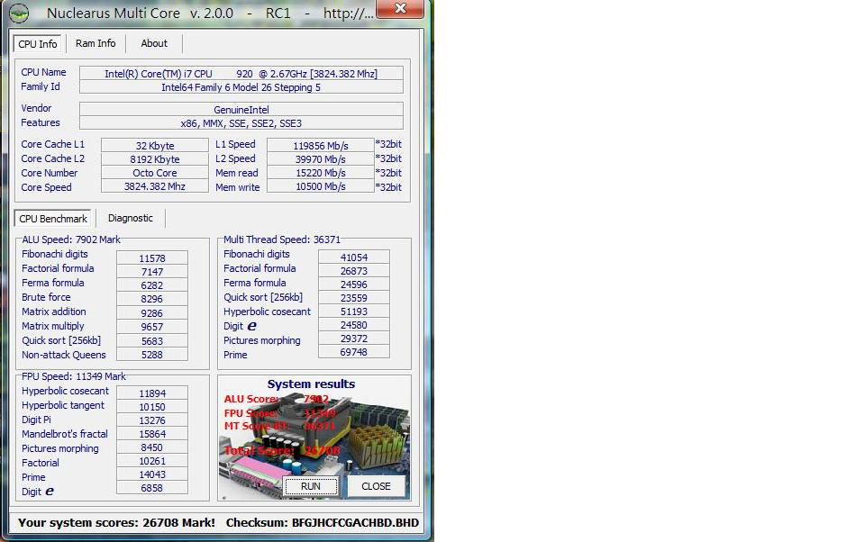Select the Non-attack Queens score 5288

pyautogui.click(x=152, y=355)
